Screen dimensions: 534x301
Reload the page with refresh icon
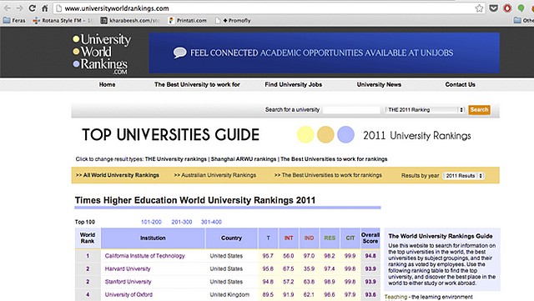click(32, 8)
